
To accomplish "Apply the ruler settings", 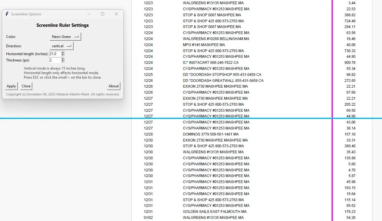I will [11, 86].
